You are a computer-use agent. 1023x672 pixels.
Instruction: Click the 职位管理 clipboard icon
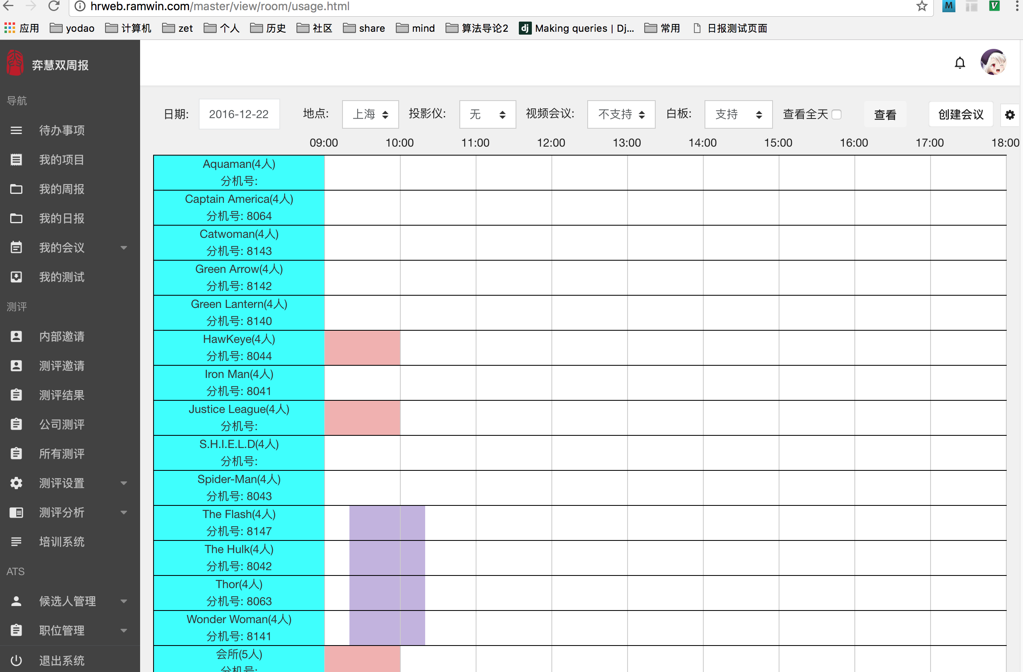16,630
